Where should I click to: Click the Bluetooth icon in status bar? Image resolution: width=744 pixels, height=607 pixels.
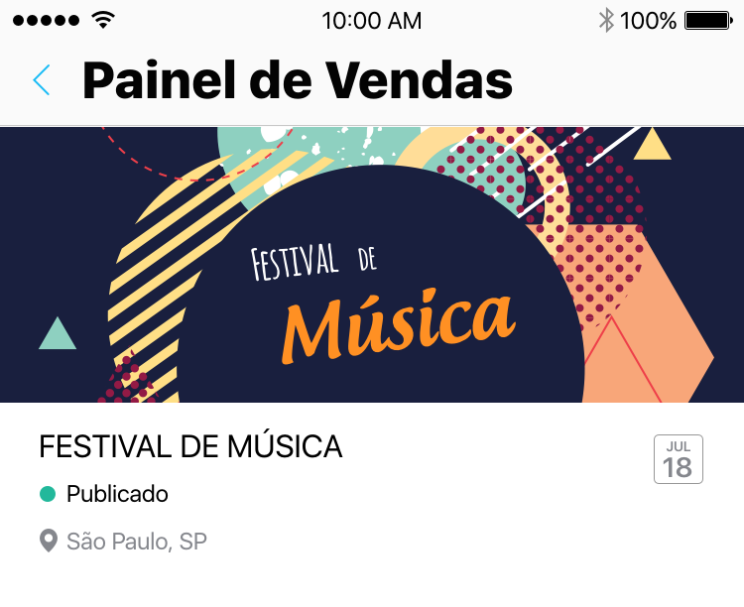click(x=605, y=20)
